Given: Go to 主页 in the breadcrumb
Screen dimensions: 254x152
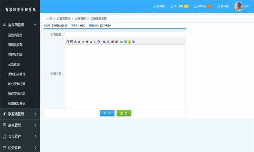Looking at the screenshot, I should 49,19.
